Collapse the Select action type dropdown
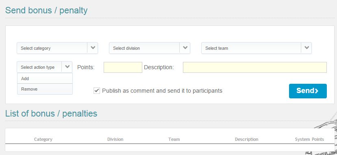The width and height of the screenshot is (337, 155). tap(44, 67)
